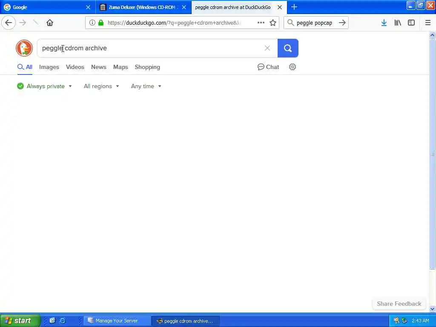
Task: Open Manage Your Server taskbar item
Action: point(117,321)
